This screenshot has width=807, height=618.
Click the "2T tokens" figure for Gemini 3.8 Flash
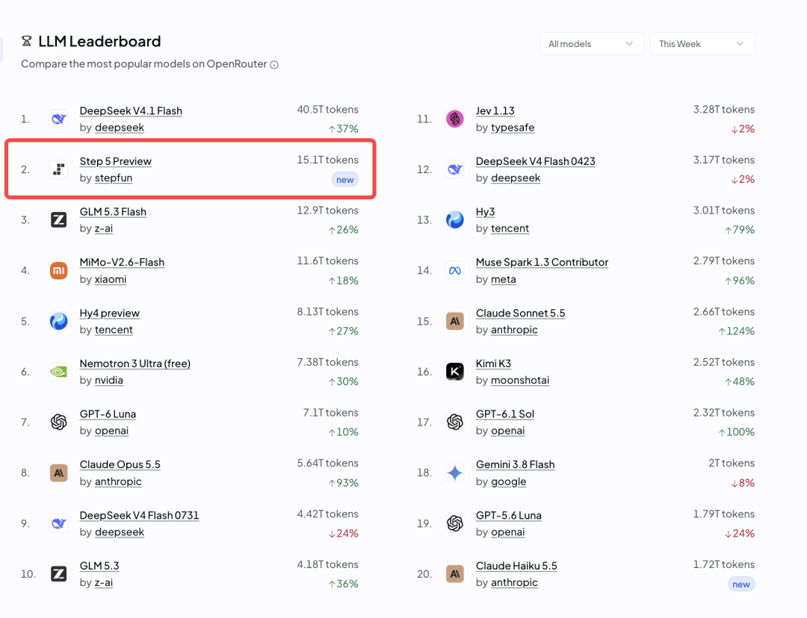(x=732, y=463)
